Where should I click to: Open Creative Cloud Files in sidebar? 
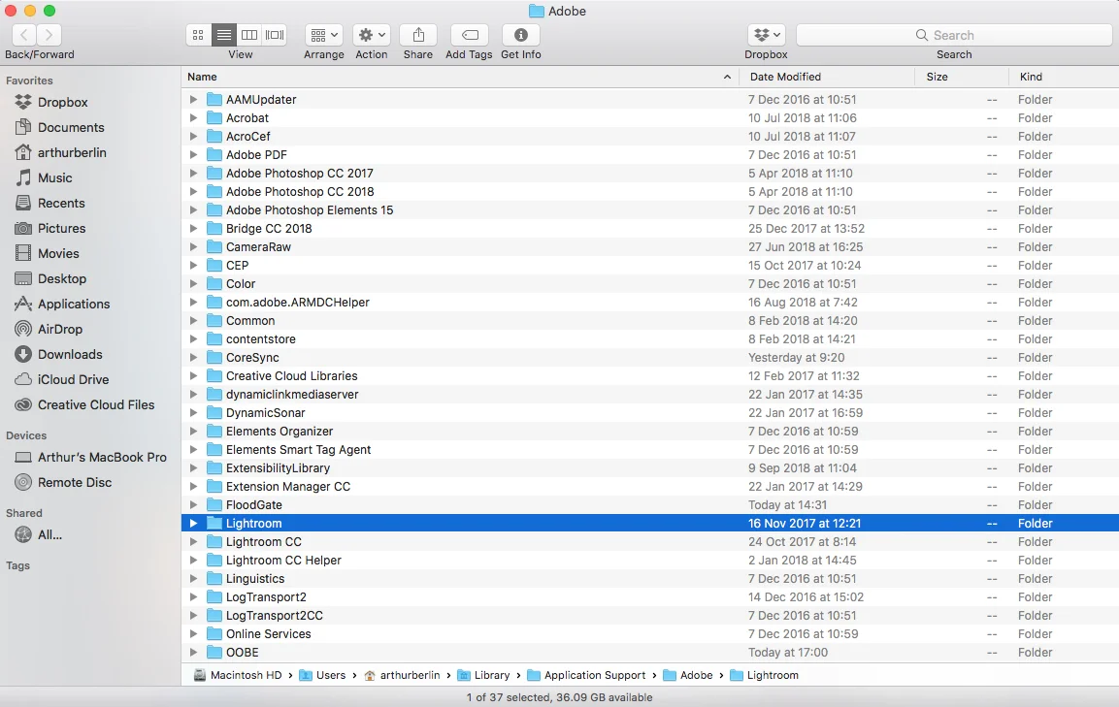[x=84, y=404]
